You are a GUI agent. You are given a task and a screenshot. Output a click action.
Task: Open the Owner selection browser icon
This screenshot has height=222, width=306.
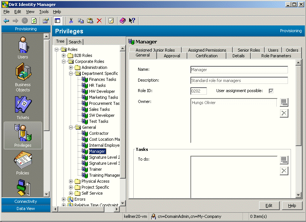(x=284, y=102)
